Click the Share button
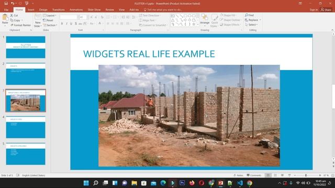The height and width of the screenshot is (188, 335). coord(326,9)
